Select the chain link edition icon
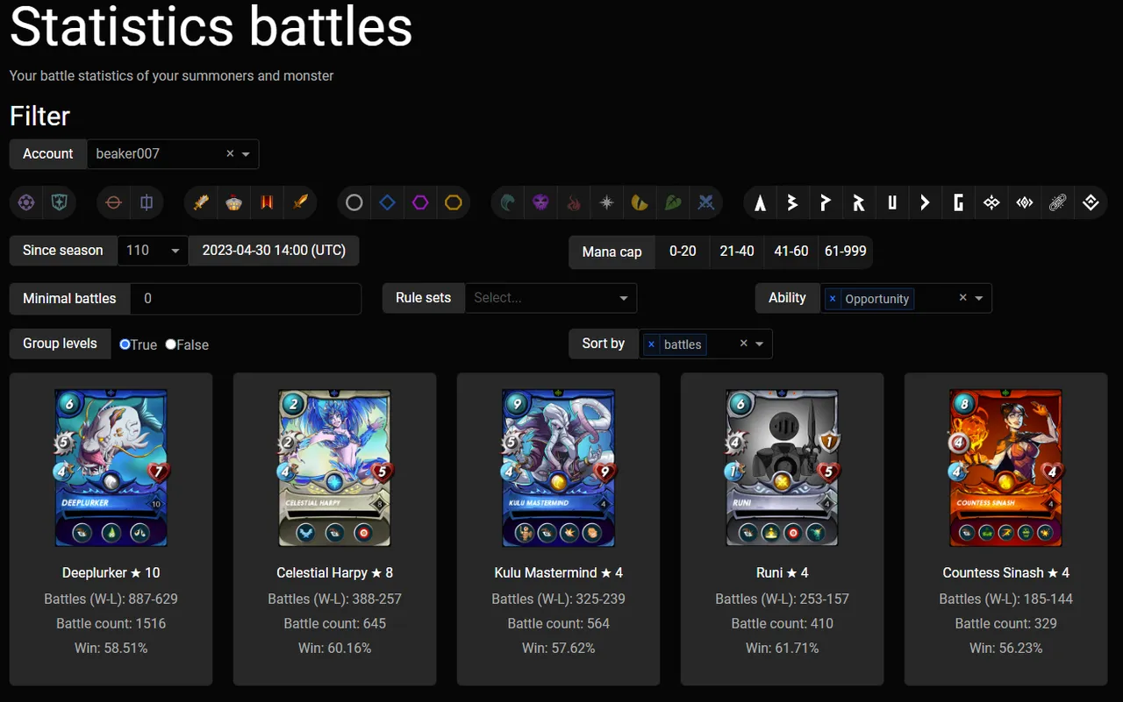This screenshot has width=1123, height=702. coord(1057,203)
